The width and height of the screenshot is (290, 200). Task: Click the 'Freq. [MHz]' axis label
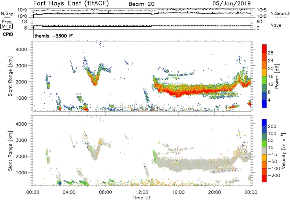point(7,25)
